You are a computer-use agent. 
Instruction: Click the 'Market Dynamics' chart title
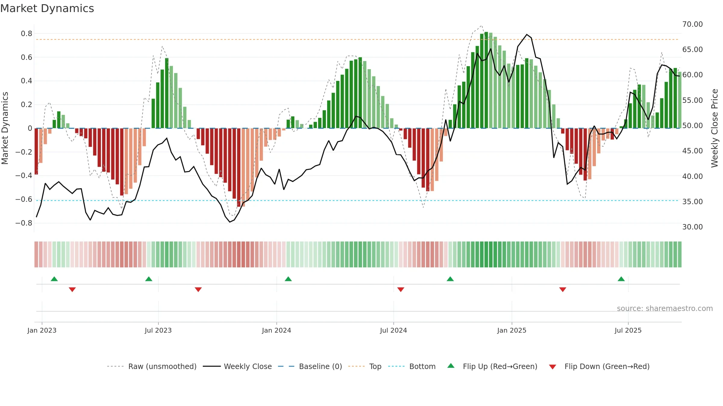[47, 8]
